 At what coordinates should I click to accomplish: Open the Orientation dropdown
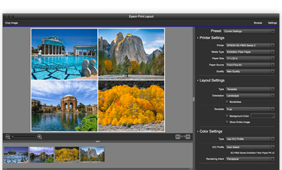point(250,96)
